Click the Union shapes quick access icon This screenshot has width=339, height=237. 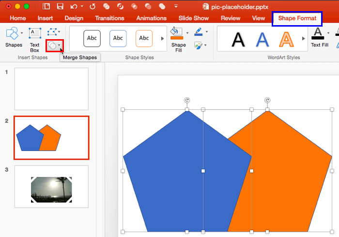(x=162, y=6)
